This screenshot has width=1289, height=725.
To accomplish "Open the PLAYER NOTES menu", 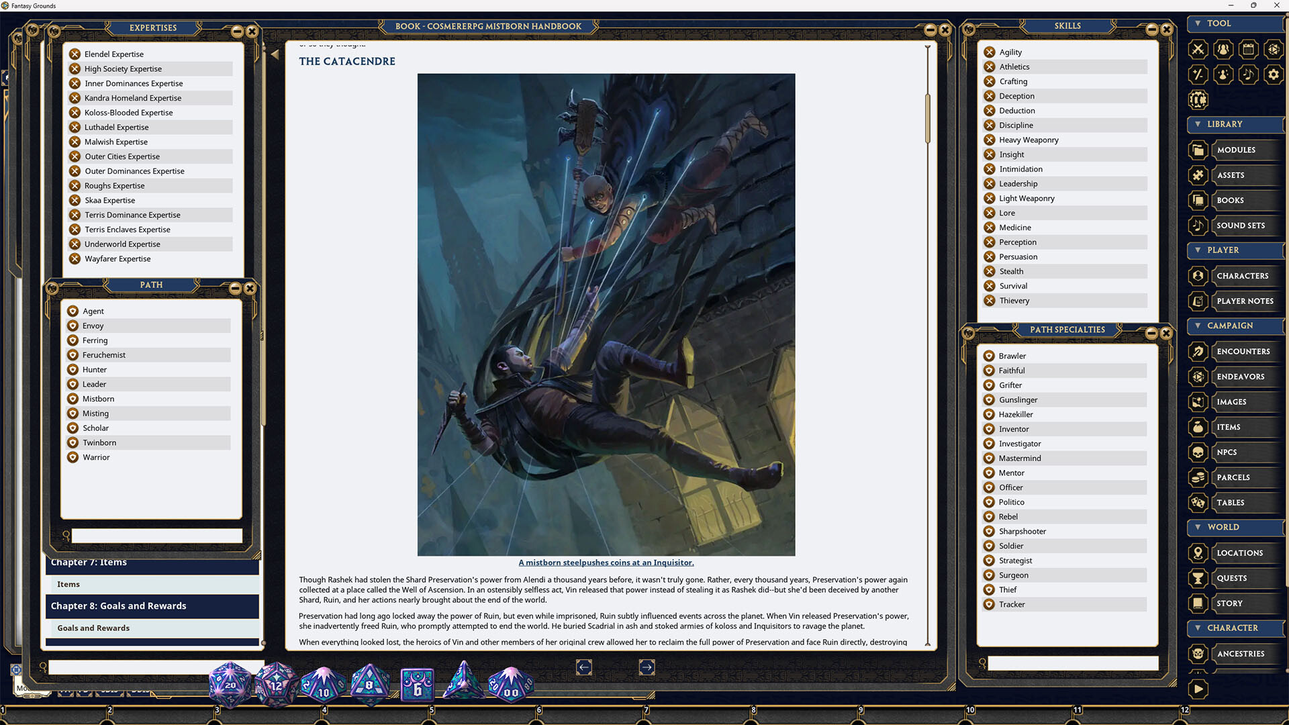I will 1247,301.
